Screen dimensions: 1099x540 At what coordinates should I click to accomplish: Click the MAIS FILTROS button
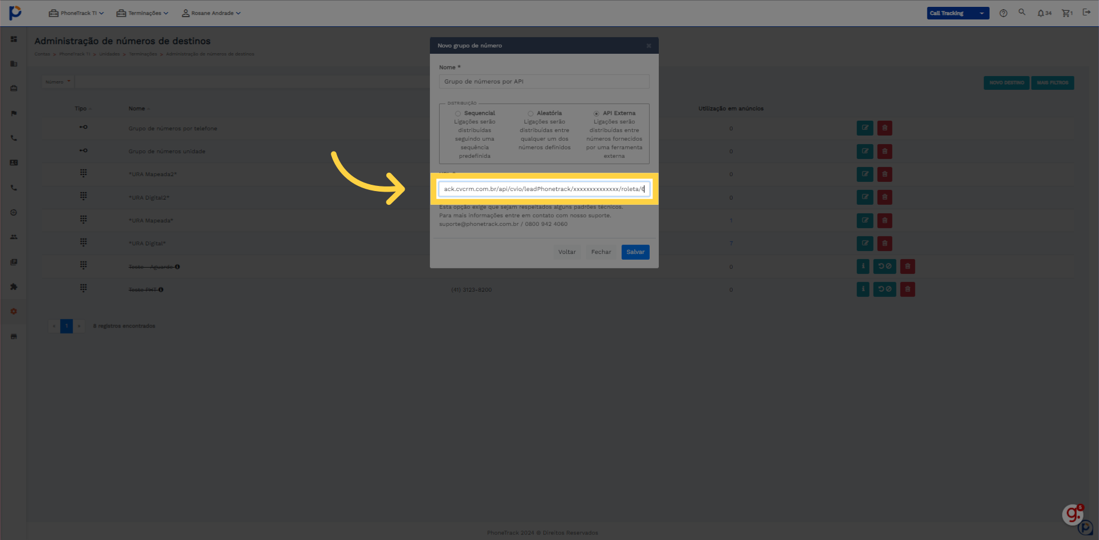(1052, 83)
